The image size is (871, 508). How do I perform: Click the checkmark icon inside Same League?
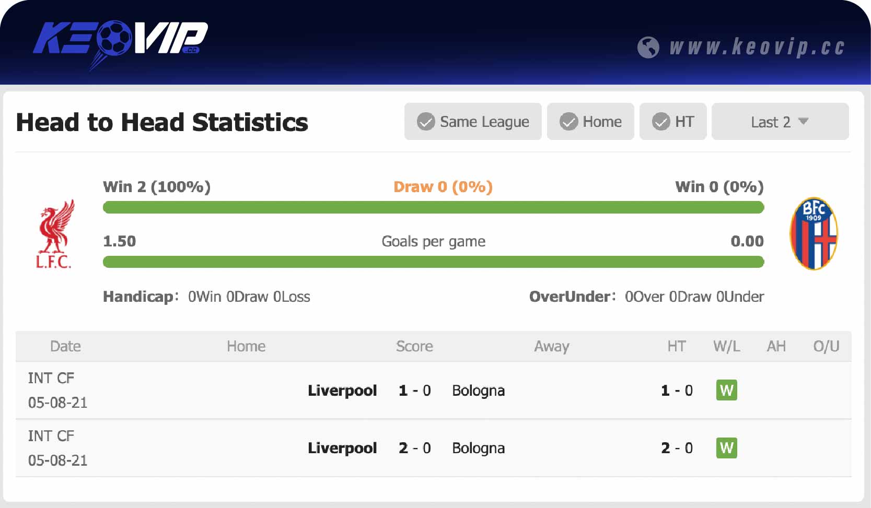(x=425, y=122)
